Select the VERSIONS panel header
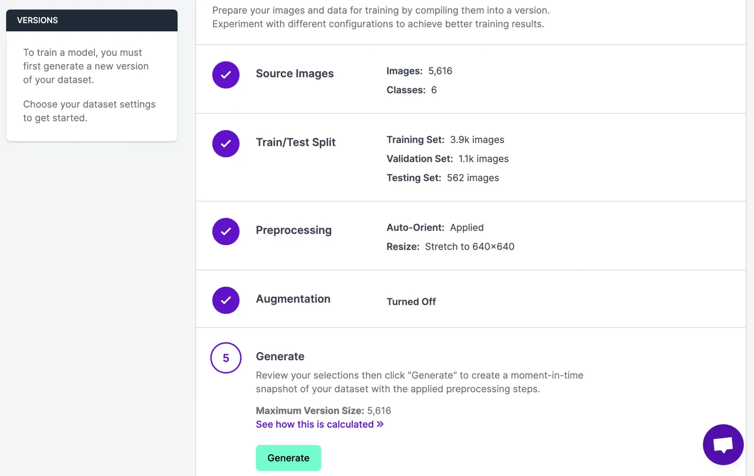754x476 pixels. click(92, 20)
